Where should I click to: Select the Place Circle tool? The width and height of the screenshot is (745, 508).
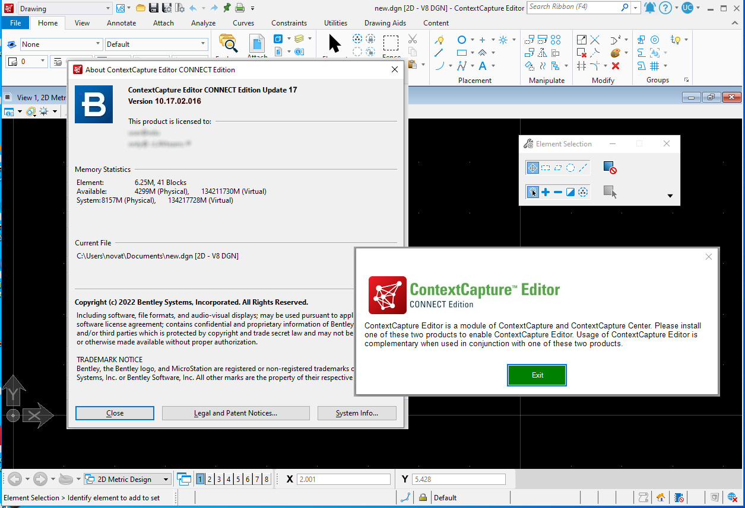click(x=462, y=40)
